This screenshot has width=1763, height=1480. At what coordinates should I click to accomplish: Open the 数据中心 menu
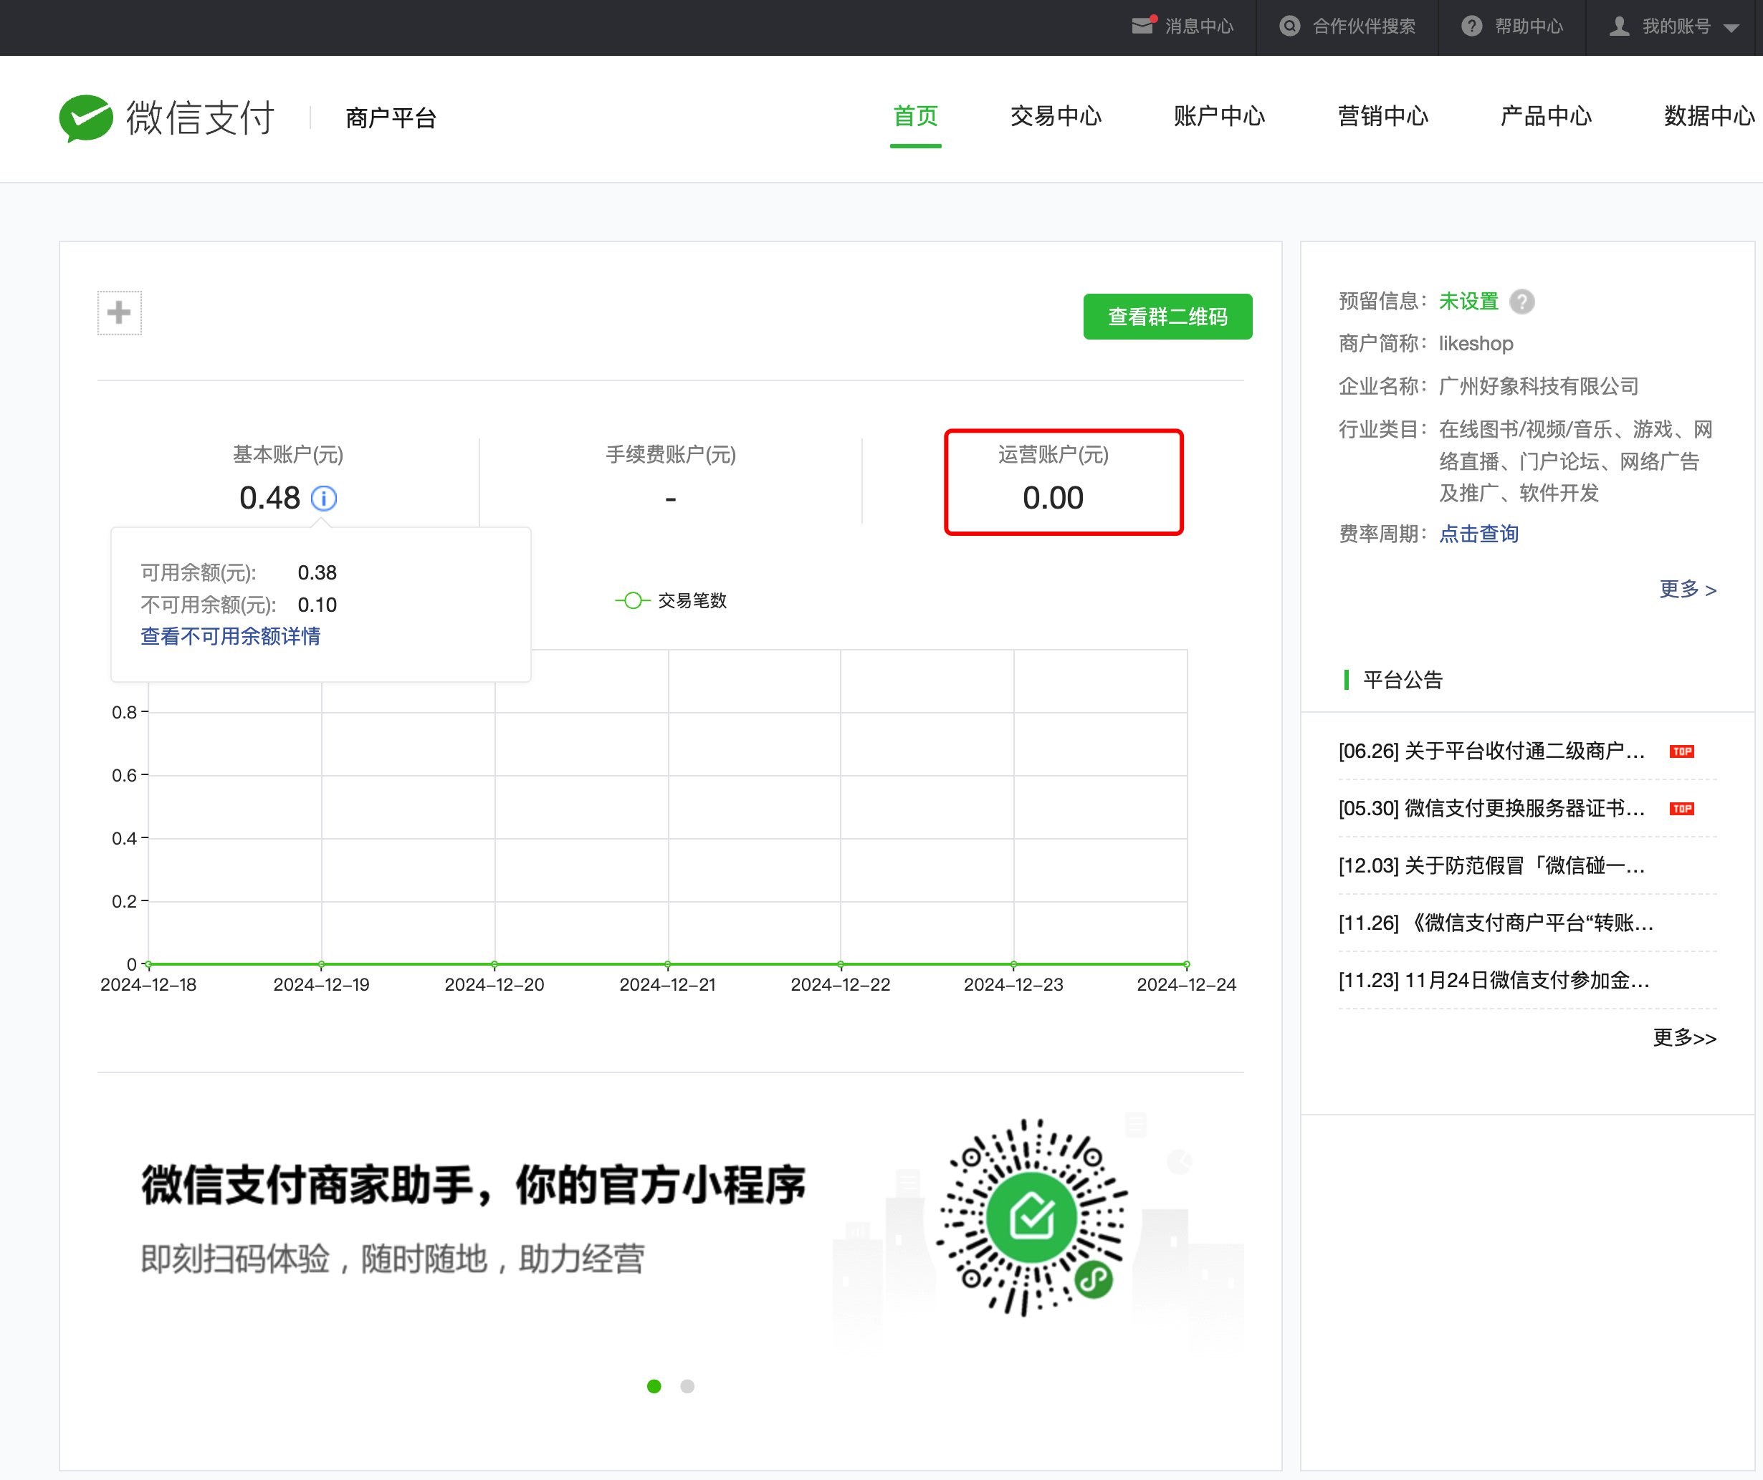click(x=1709, y=116)
